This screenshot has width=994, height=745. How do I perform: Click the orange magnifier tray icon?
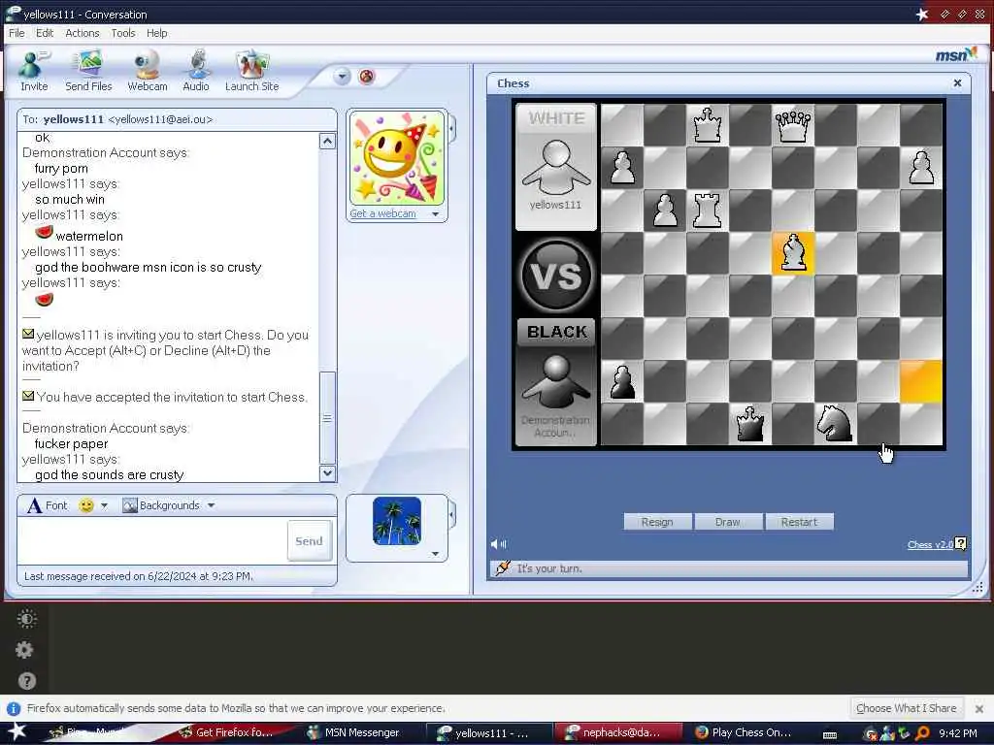tap(922, 733)
